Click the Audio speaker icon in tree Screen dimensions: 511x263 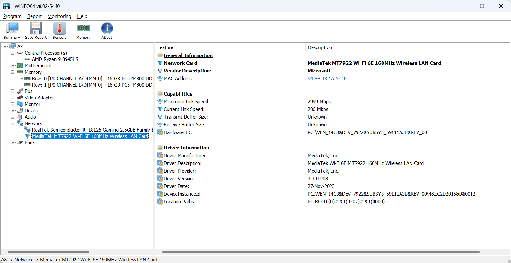[20, 117]
